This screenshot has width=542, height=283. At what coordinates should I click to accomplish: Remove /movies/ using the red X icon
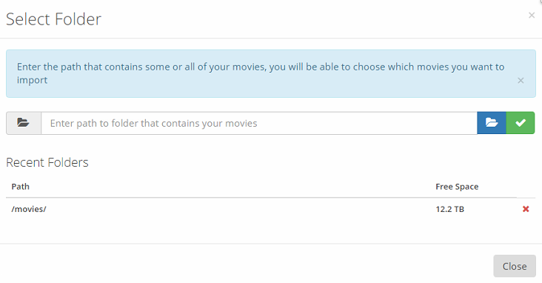click(x=526, y=209)
